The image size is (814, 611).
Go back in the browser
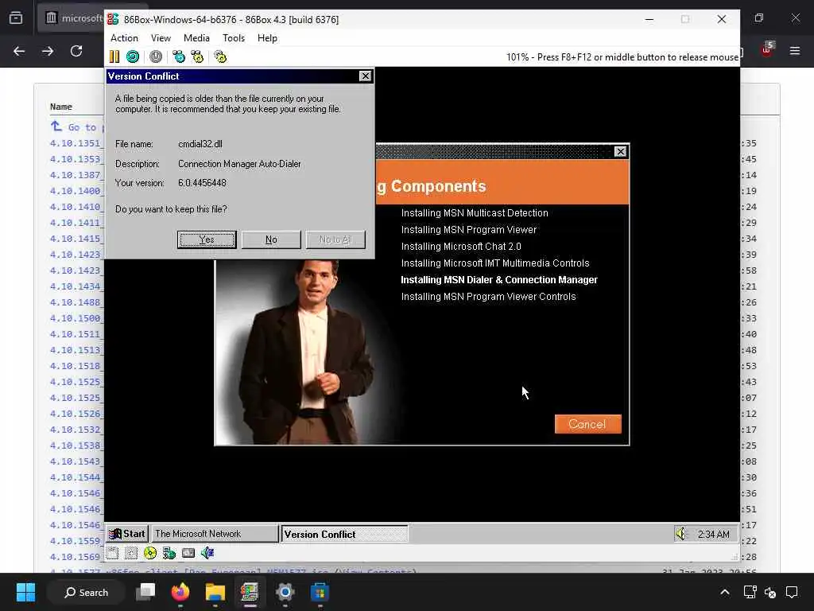[19, 51]
